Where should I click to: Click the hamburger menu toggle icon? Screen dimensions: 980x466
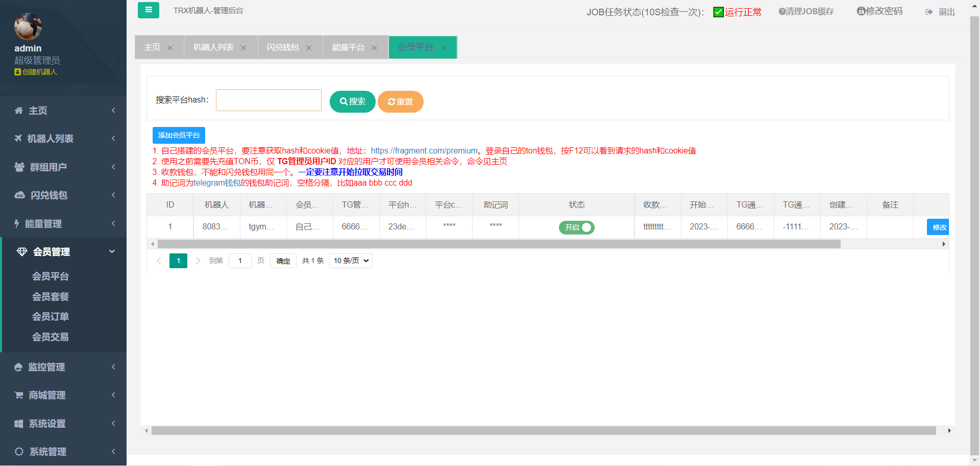149,10
